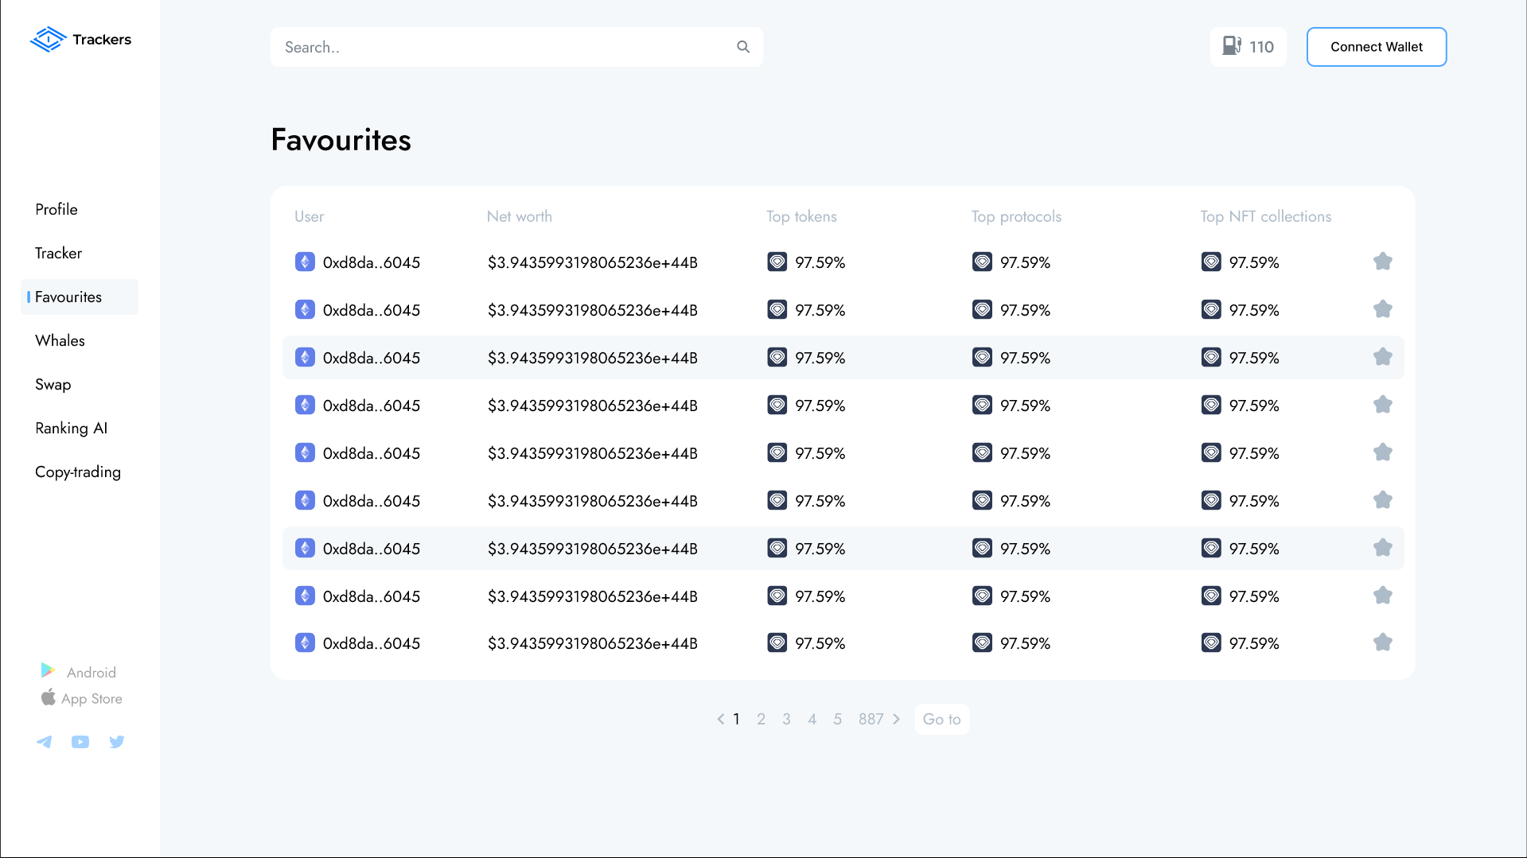The width and height of the screenshot is (1527, 858).
Task: Open the Copy-trading menu item
Action: [x=78, y=472]
